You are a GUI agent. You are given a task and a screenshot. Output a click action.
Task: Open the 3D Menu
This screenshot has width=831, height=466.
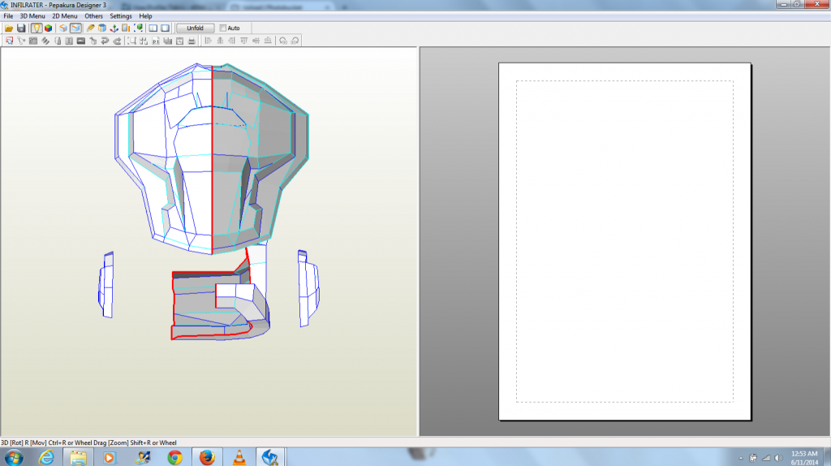click(x=32, y=16)
